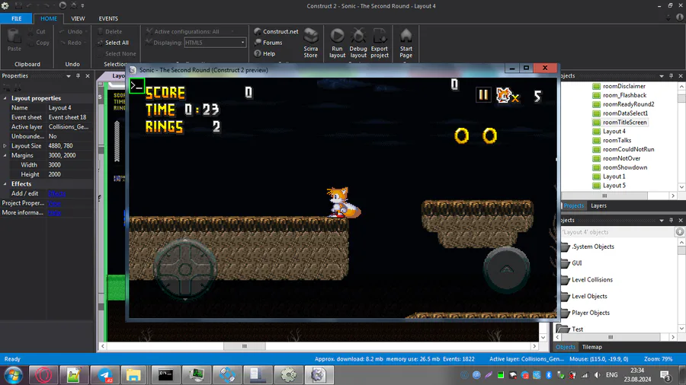Click the More information Help link
Image resolution: width=686 pixels, height=385 pixels.
54,212
